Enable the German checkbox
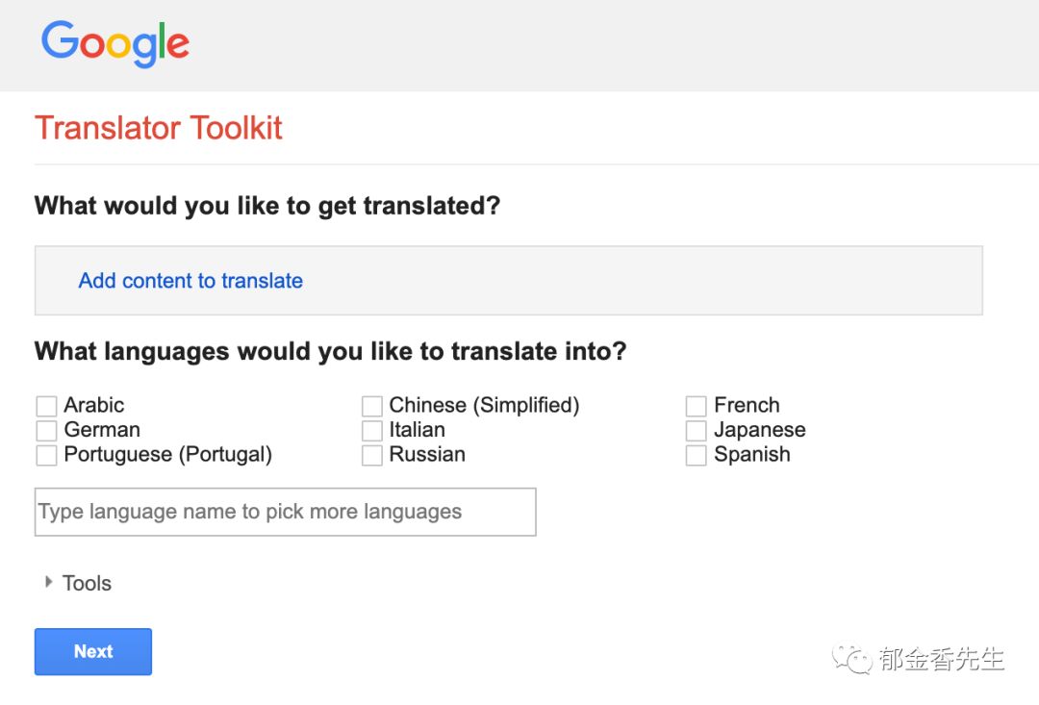The image size is (1039, 705). coord(46,431)
